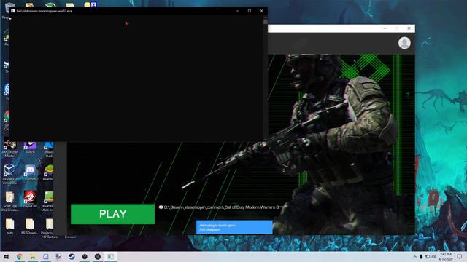Show hidden system tray icons
Viewport: 467px width, 262px height.
414,257
